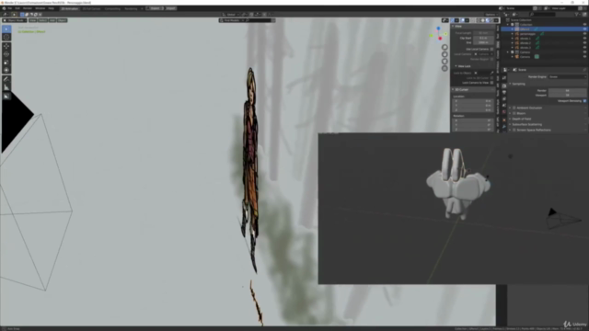589x331 pixels.
Task: Open the File menu
Action: (x=10, y=8)
